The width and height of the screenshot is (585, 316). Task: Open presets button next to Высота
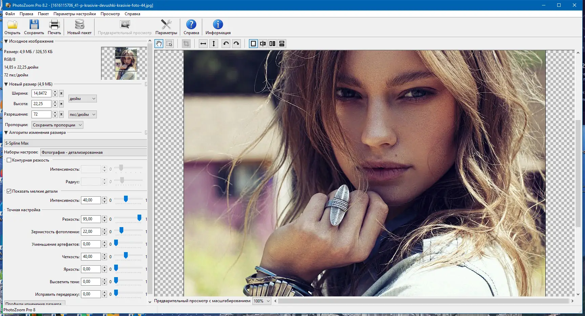[x=61, y=104]
